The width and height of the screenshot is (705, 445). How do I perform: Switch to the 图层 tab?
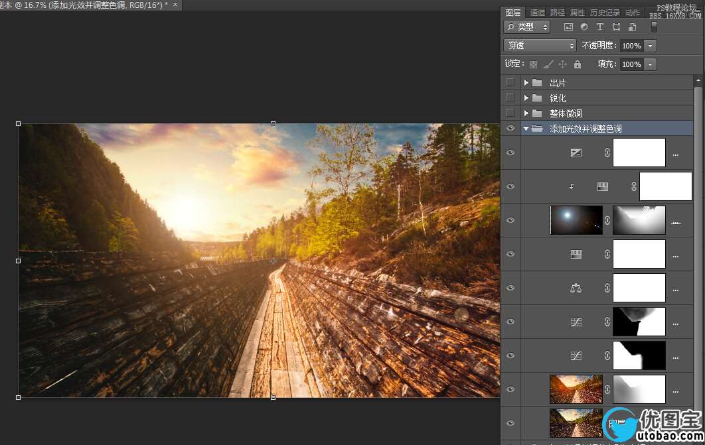coord(513,13)
